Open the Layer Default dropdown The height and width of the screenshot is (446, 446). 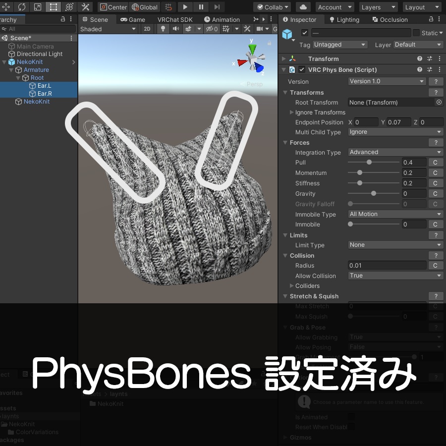418,45
